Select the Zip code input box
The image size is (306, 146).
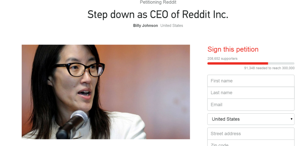coord(251,143)
